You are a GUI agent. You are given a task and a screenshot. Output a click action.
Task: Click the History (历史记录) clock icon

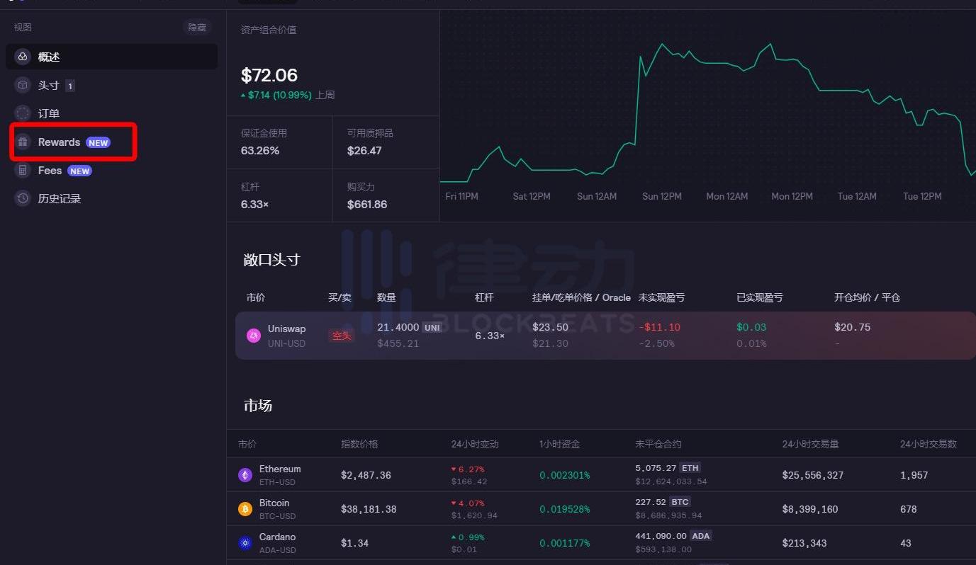[x=23, y=199]
